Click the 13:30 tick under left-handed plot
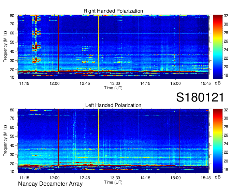Viewport: 232px width, 188px height. coord(115,178)
